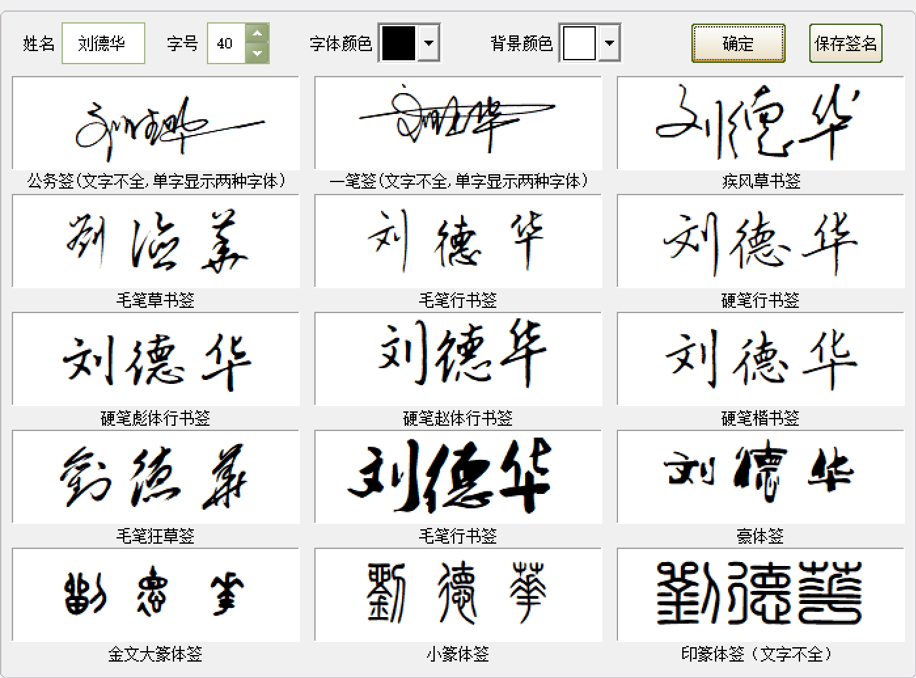Select the 硬笔行书签 signature preview
Image resolution: width=916 pixels, height=678 pixels.
tap(761, 241)
